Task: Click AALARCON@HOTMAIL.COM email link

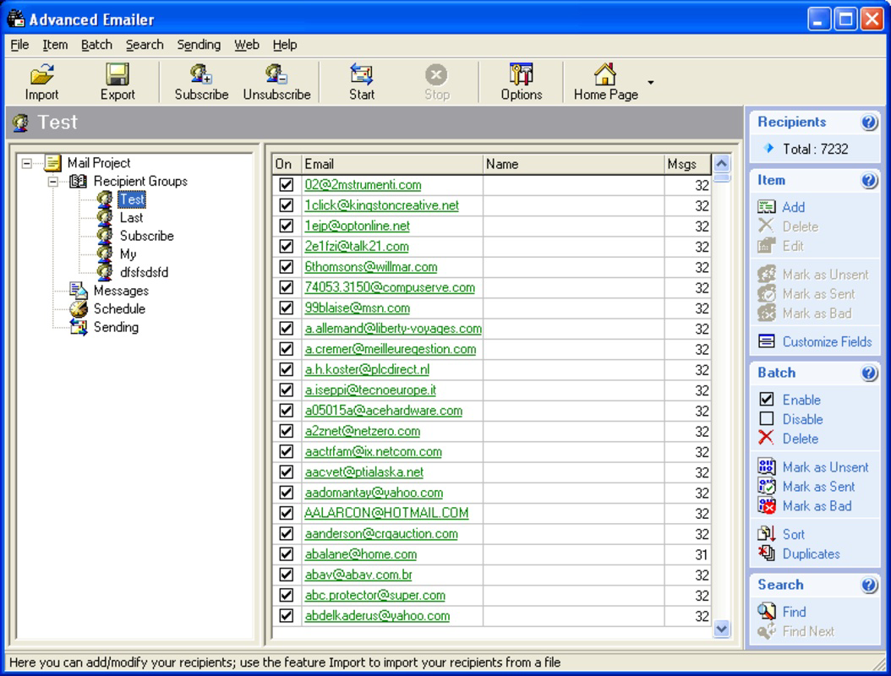Action: pyautogui.click(x=386, y=513)
